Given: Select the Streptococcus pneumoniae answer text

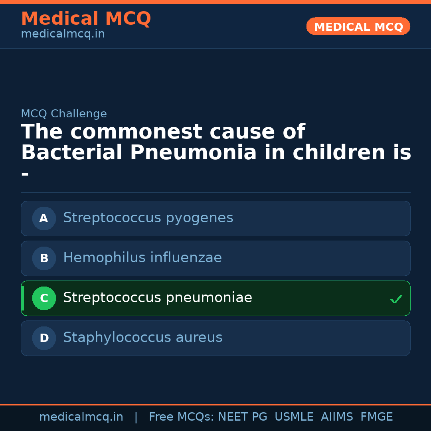Looking at the screenshot, I should coord(158,298).
